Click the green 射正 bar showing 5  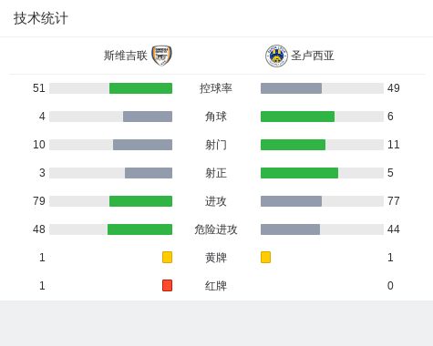pyautogui.click(x=299, y=173)
